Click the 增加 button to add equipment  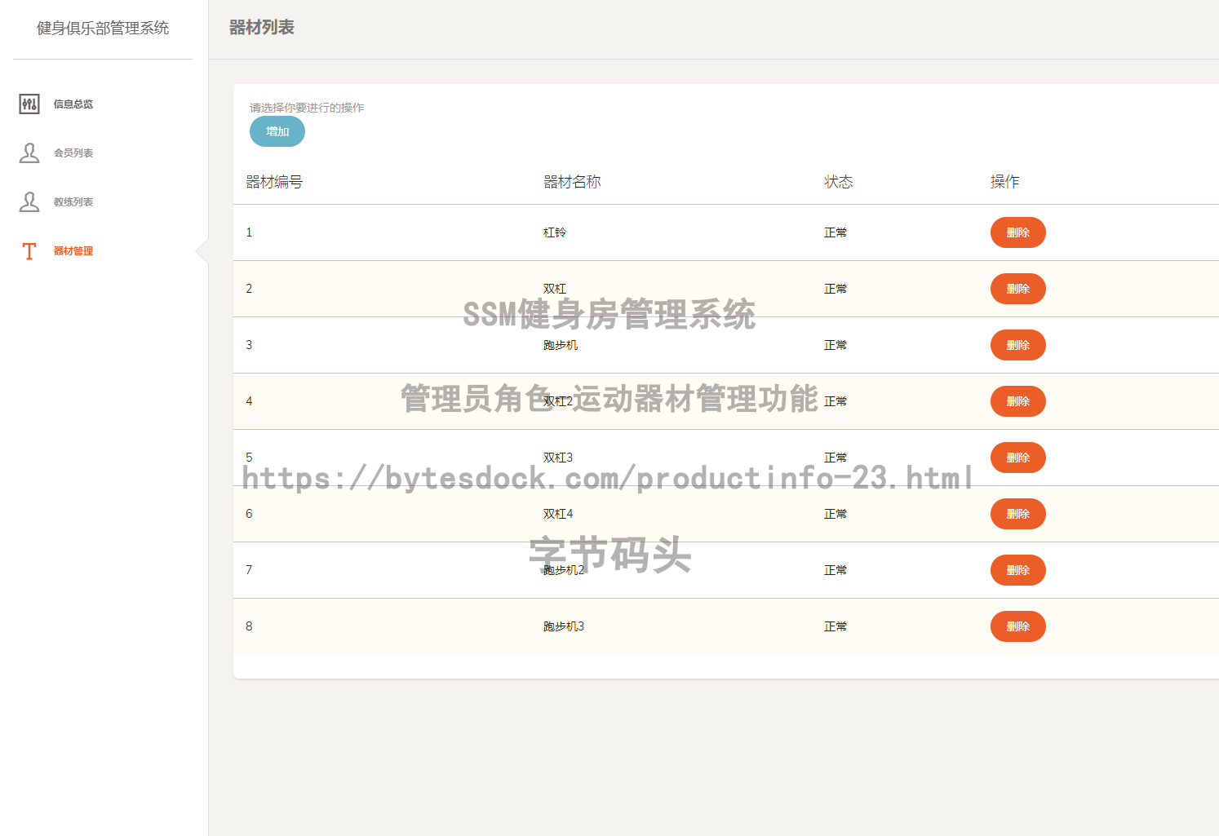tap(277, 131)
